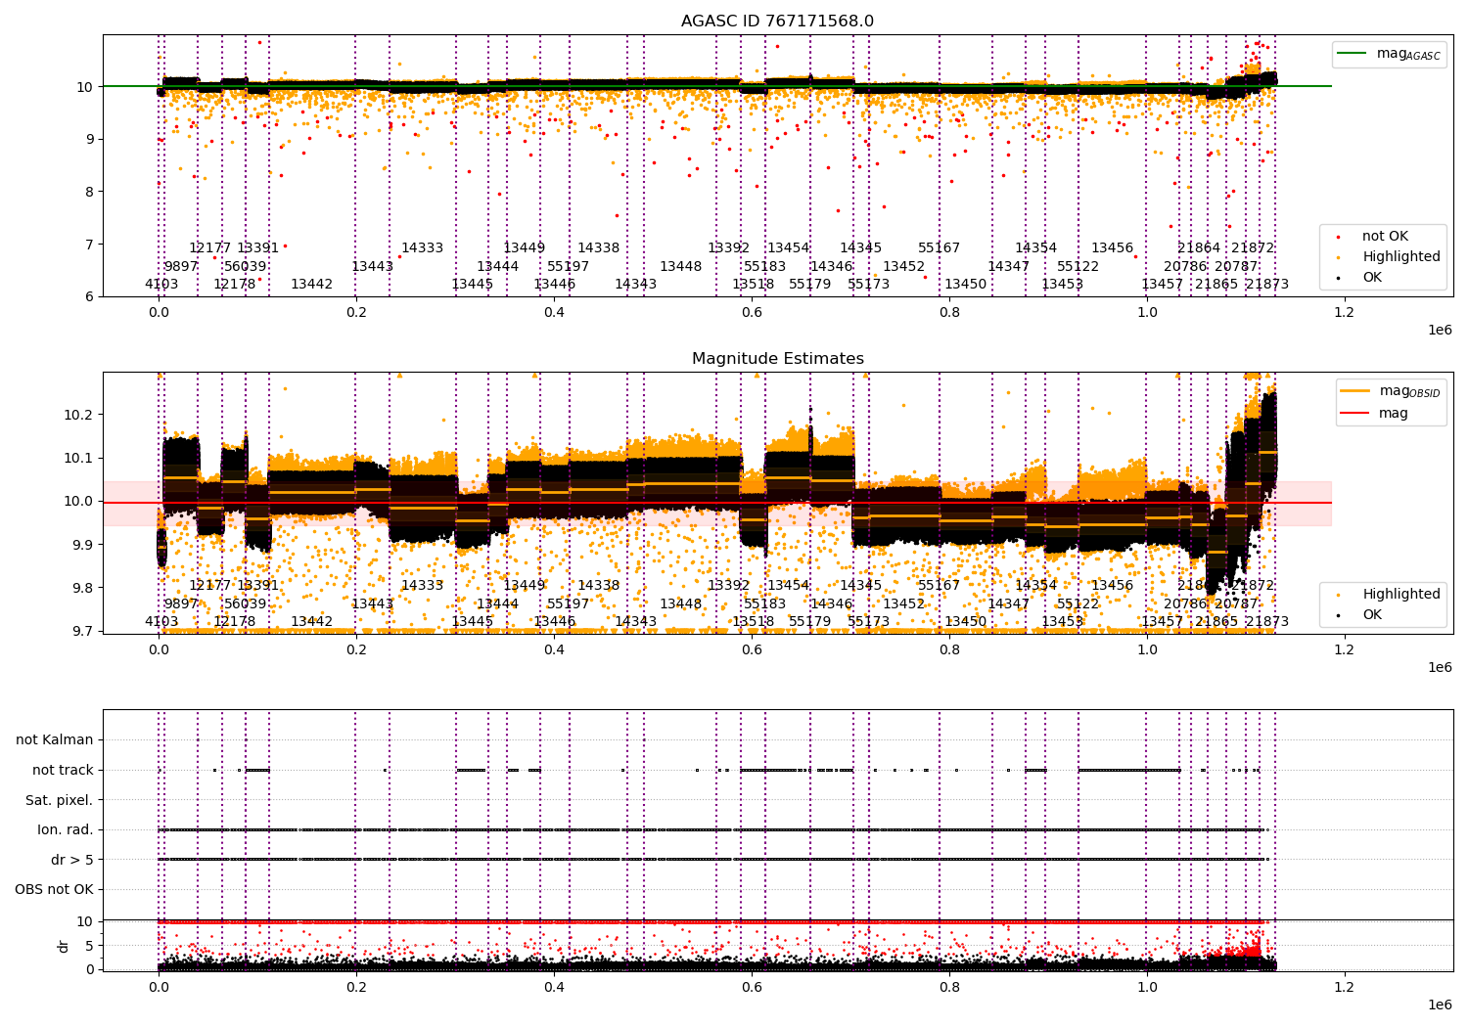Click the 'OBS not OK' axis label
This screenshot has width=1468, height=1027.
click(54, 889)
